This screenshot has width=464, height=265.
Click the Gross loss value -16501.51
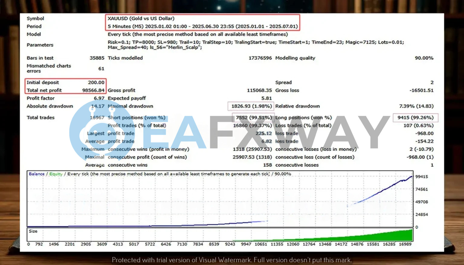click(421, 90)
